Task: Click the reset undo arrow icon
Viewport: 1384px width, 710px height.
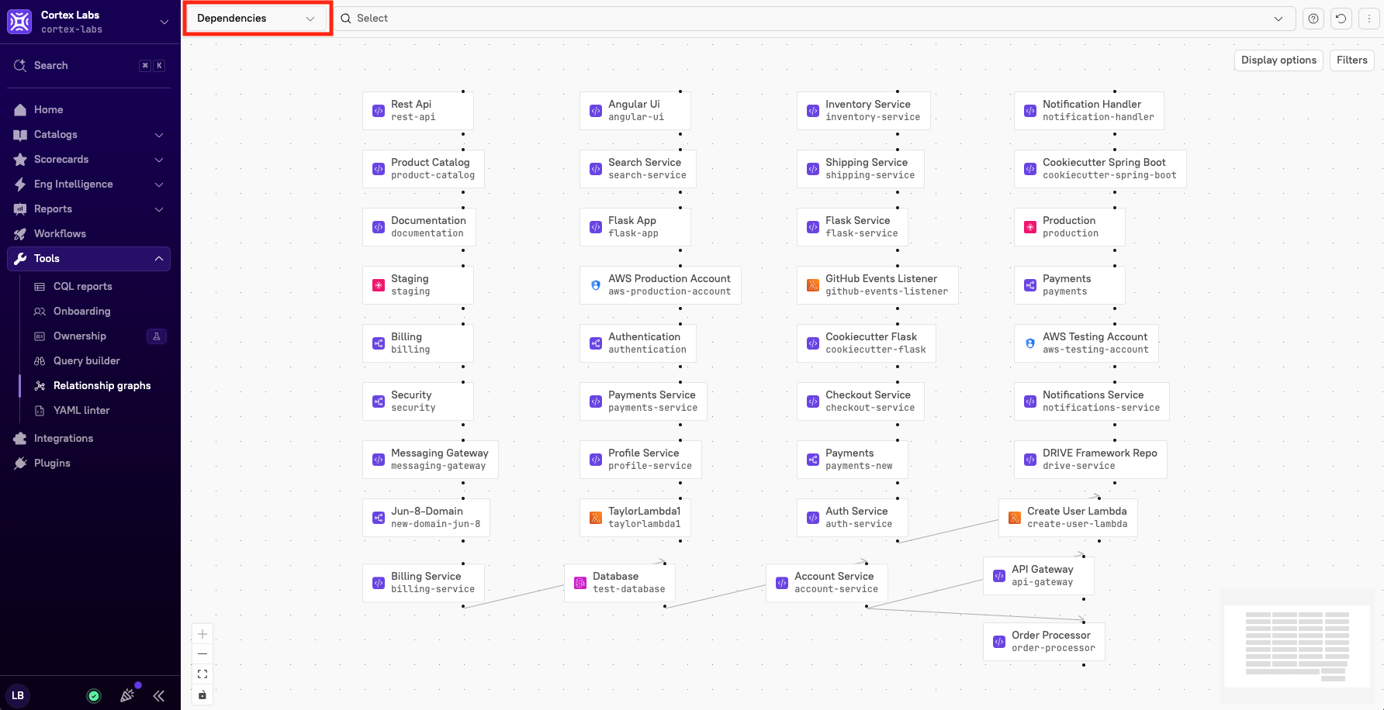Action: click(1341, 19)
